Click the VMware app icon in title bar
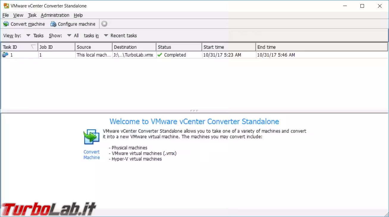389x217 pixels. (6, 6)
